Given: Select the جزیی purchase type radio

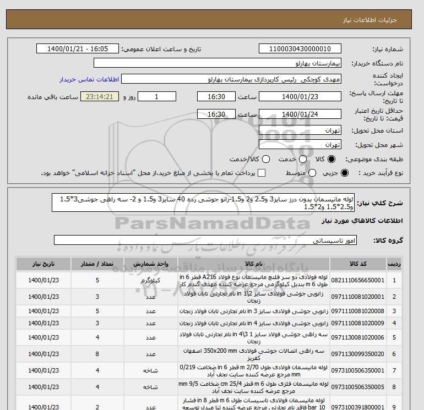Looking at the screenshot, I should (345, 173).
